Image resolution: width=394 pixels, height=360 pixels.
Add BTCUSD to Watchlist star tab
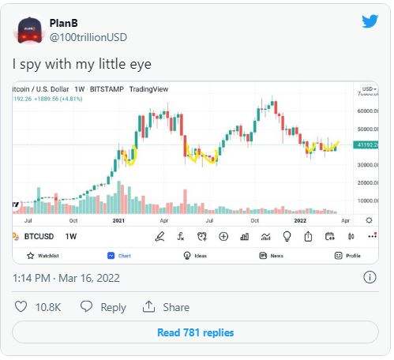tap(43, 256)
